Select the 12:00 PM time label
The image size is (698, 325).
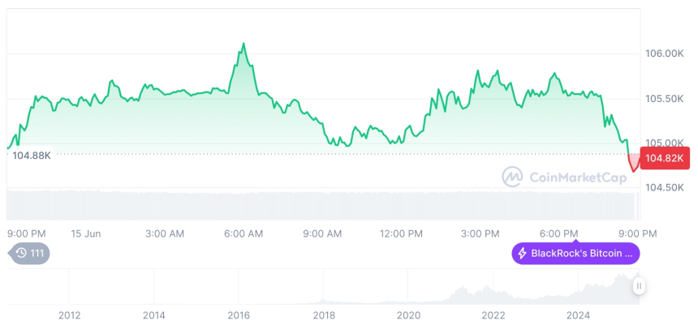(401, 233)
